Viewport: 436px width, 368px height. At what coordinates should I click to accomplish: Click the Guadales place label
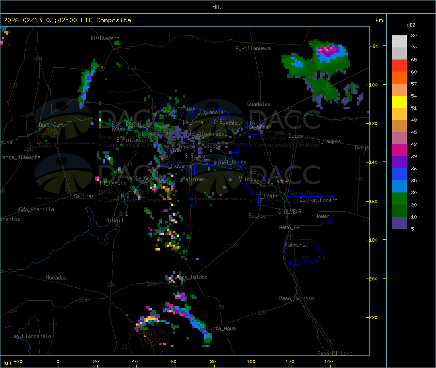pyautogui.click(x=259, y=104)
